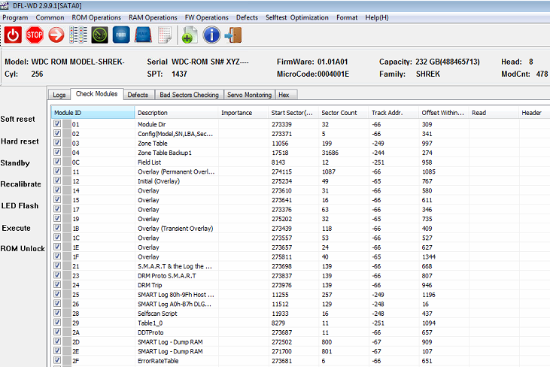Click the red right-arrow toolbar icon
550x367 pixels.
click(56, 35)
